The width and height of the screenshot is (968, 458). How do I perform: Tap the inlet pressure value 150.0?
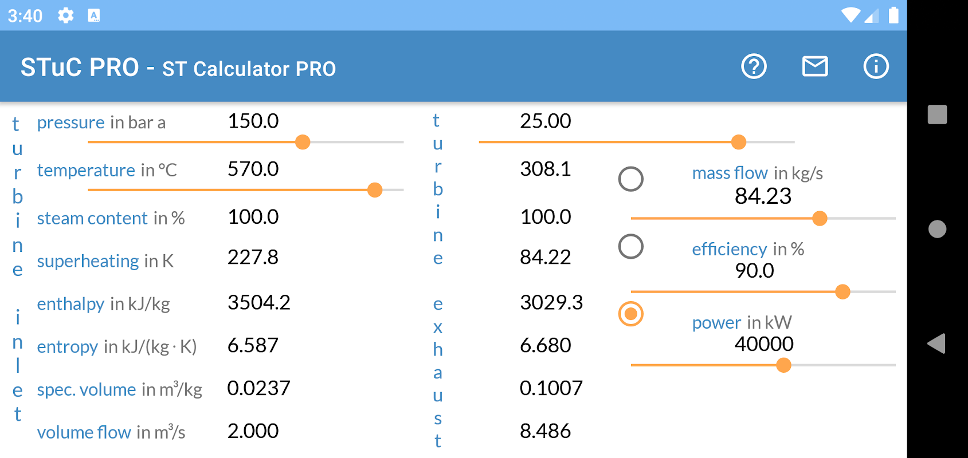(253, 121)
